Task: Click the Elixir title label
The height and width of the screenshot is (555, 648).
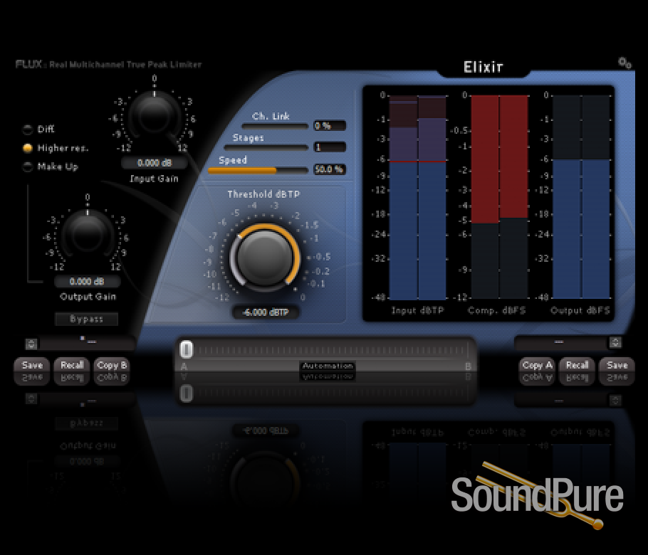Action: click(x=483, y=67)
